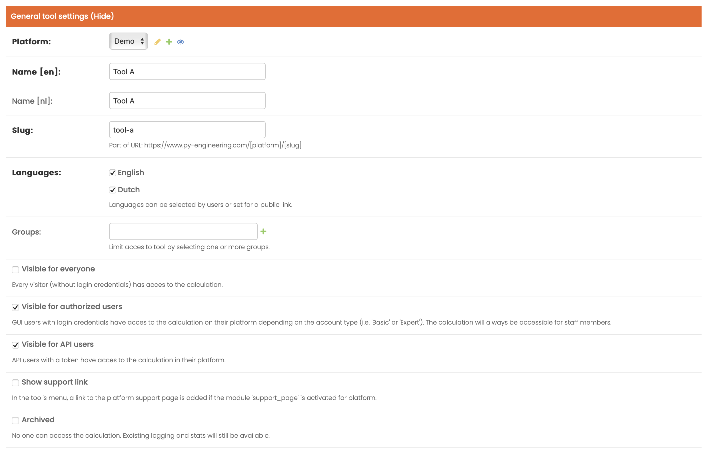This screenshot has height=456, width=709.
Task: Click into the Slug input field
Action: (187, 130)
